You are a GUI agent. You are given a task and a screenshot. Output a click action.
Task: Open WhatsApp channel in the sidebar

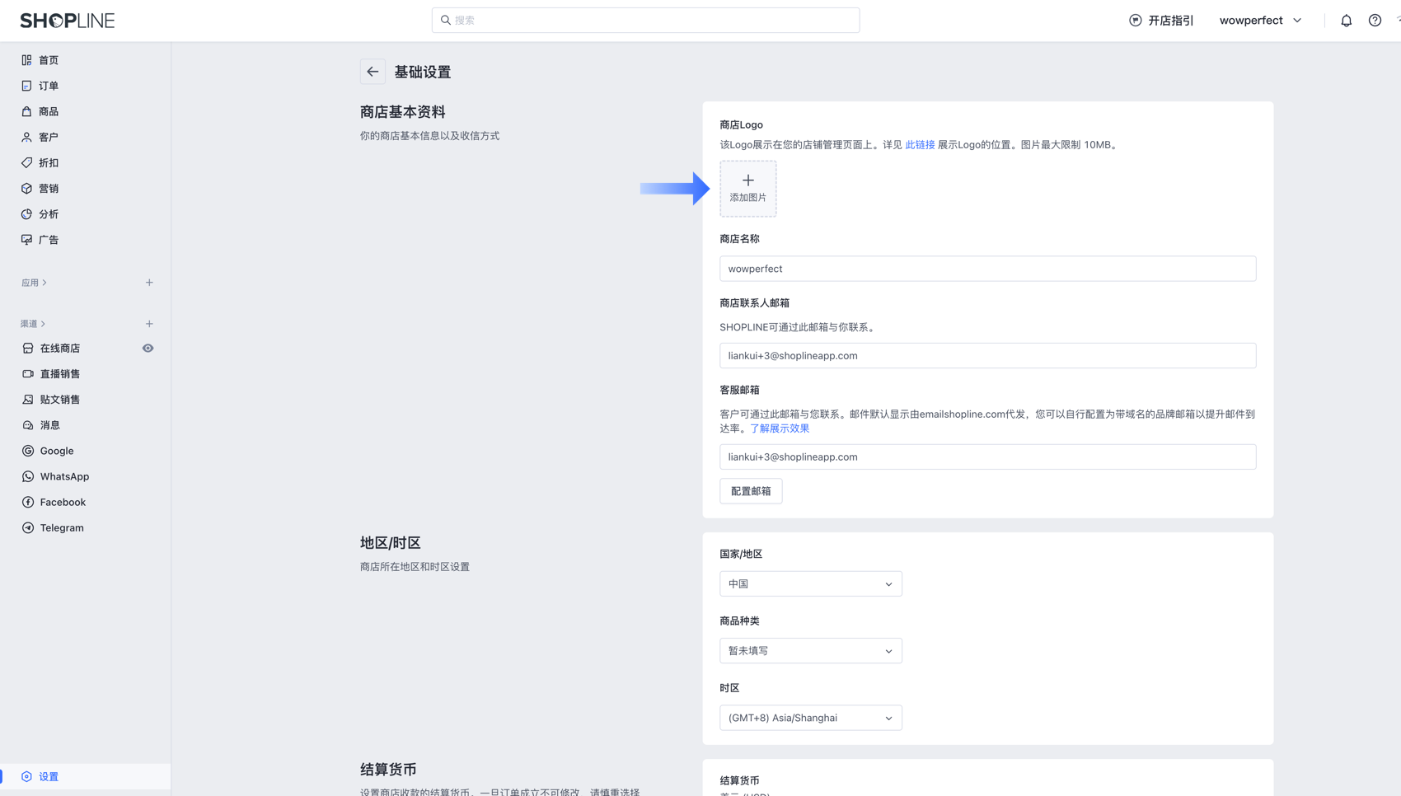pyautogui.click(x=64, y=476)
